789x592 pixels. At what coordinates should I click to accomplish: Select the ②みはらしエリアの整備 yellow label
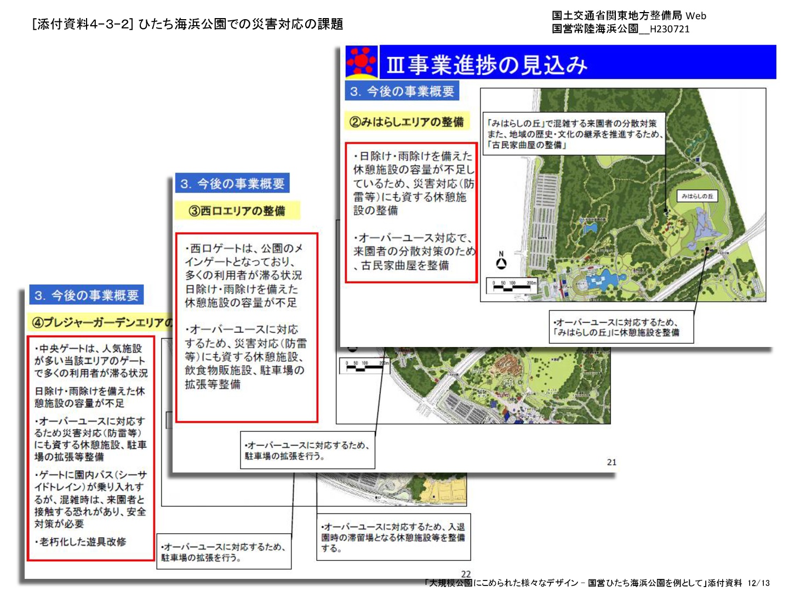tap(407, 122)
